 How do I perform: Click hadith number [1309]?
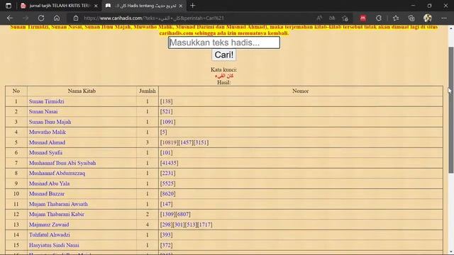point(167,214)
